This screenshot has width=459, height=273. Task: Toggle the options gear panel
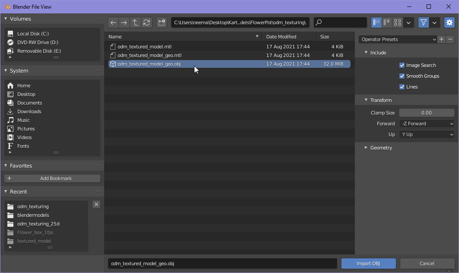click(449, 22)
